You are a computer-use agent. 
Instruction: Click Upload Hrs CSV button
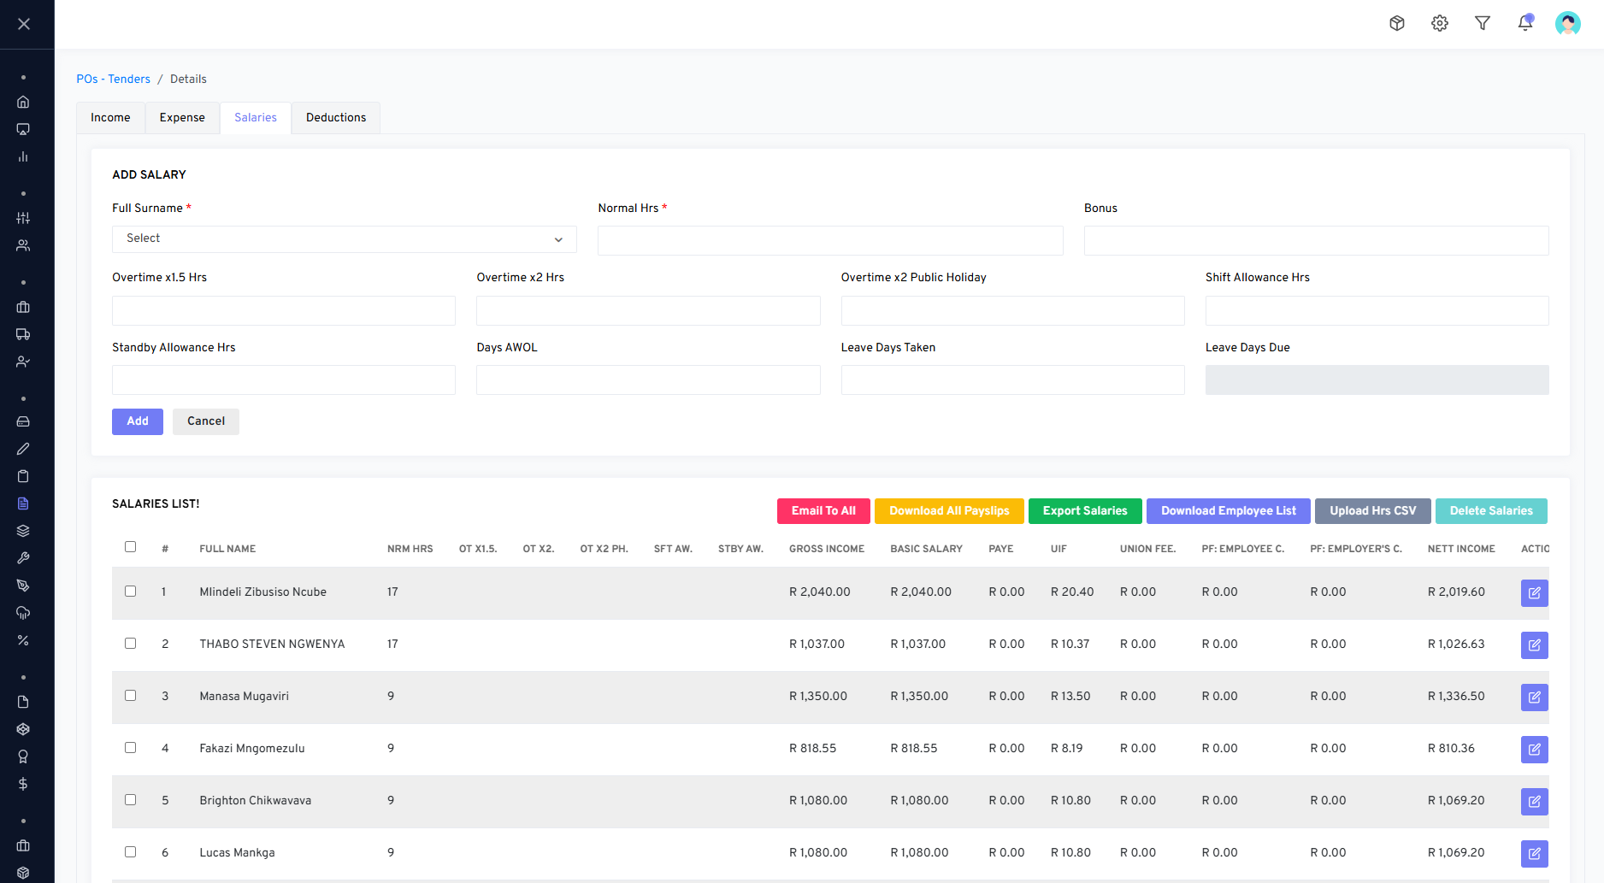(x=1373, y=511)
